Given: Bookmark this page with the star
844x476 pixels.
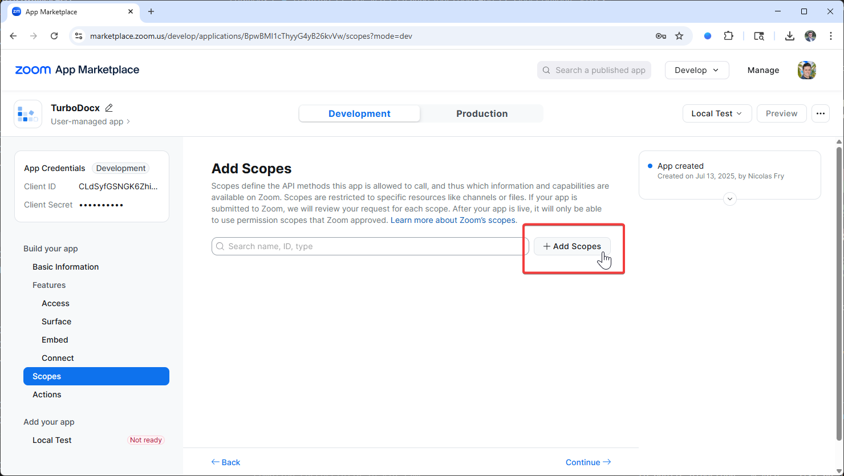Looking at the screenshot, I should (x=679, y=36).
